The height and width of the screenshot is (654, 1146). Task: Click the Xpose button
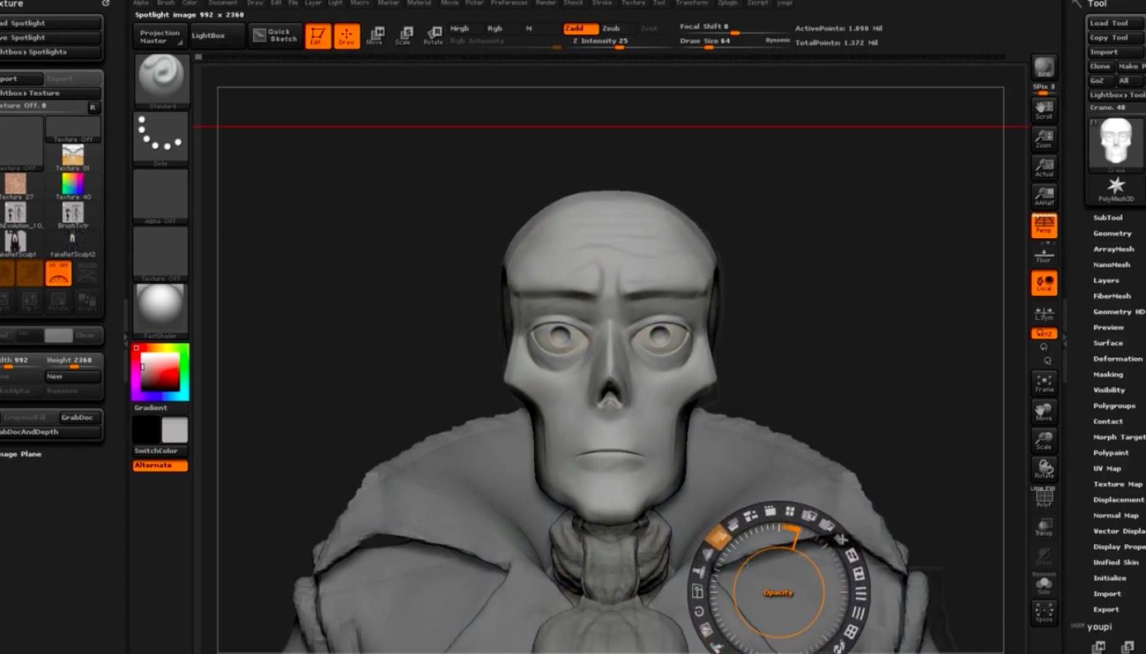(1044, 613)
